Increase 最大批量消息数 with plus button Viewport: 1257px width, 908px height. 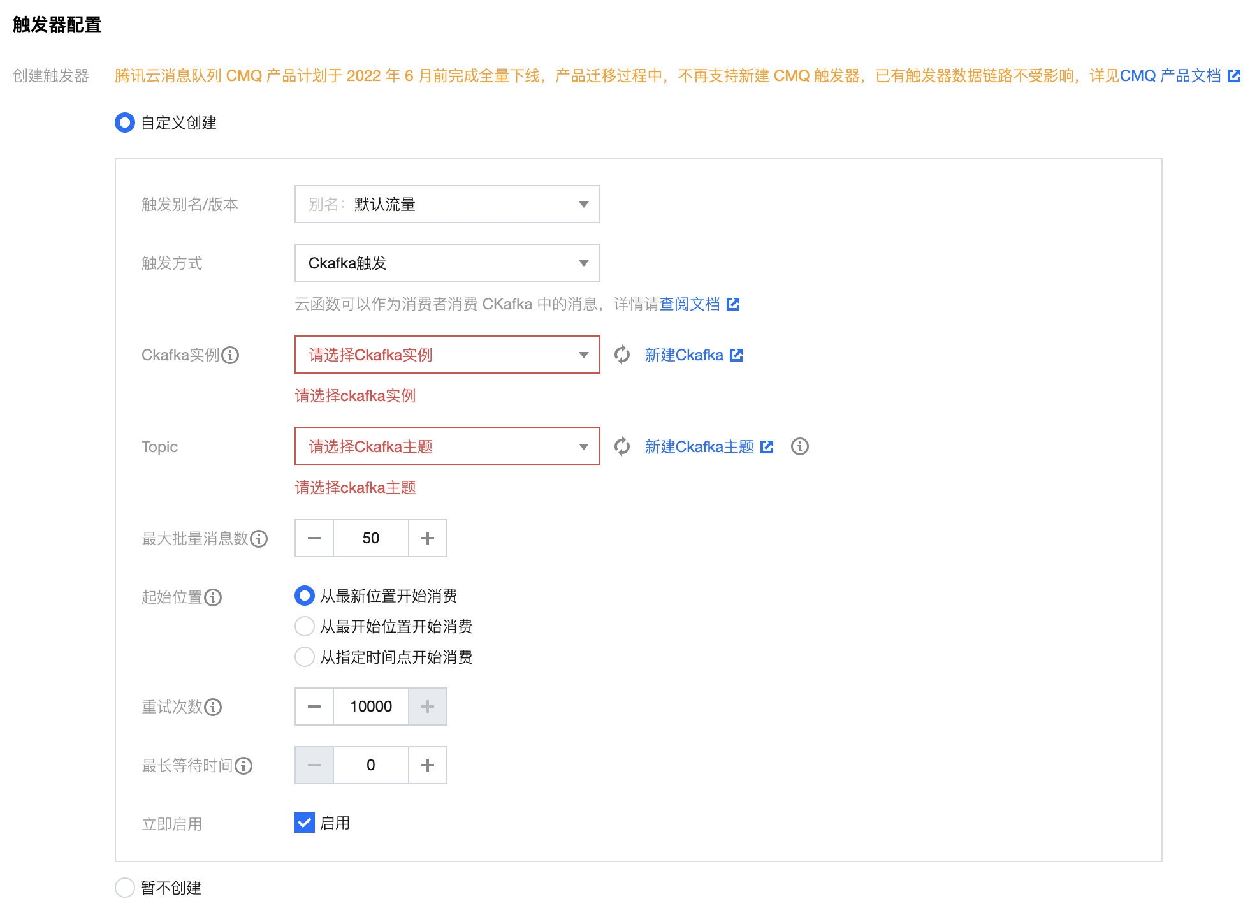click(x=427, y=538)
